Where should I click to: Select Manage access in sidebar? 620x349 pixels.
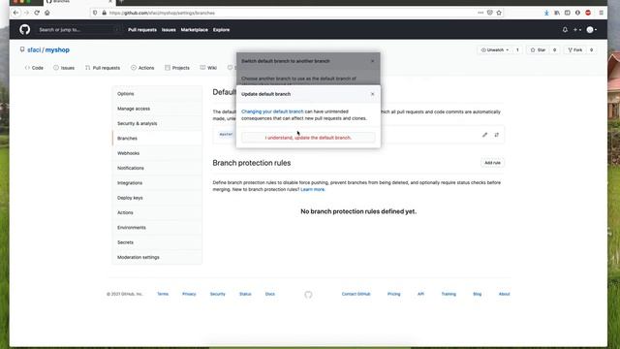tap(157, 109)
